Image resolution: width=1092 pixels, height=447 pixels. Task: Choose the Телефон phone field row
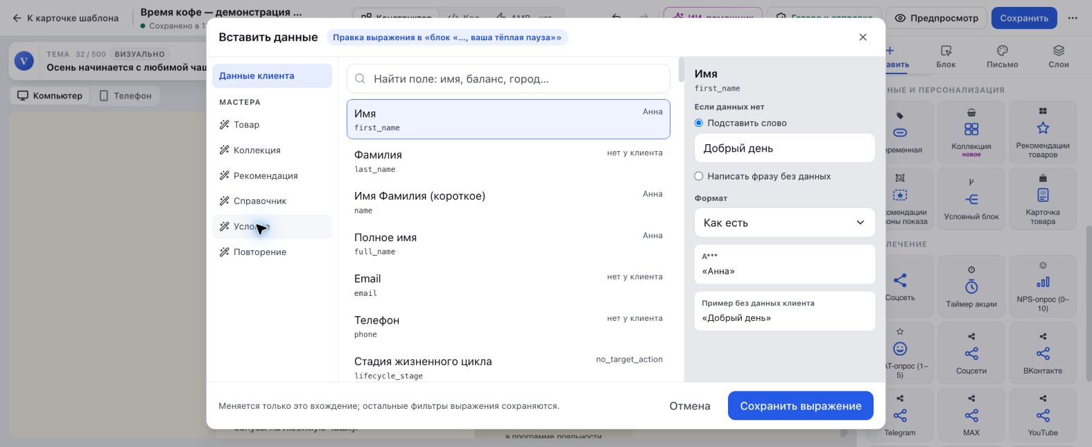click(508, 326)
